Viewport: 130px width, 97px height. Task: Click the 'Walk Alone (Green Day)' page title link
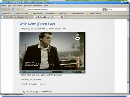pyautogui.click(x=37, y=24)
